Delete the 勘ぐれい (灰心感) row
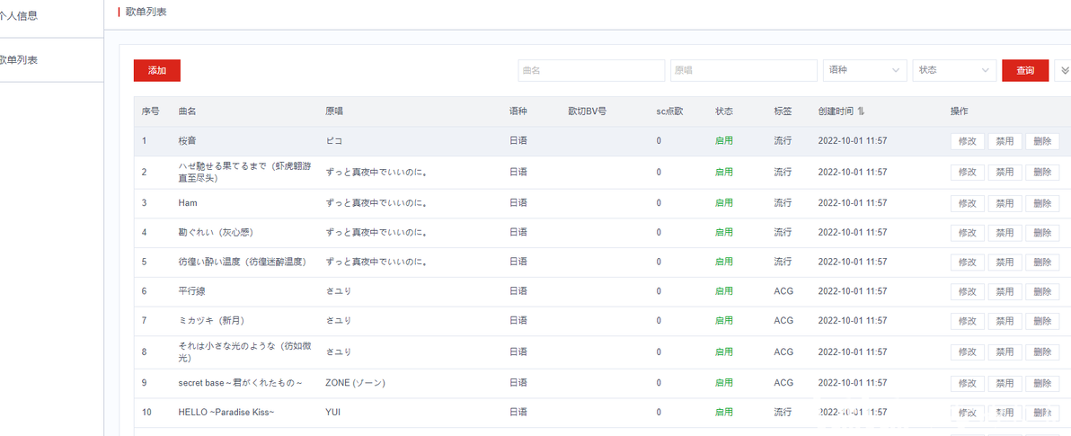 pos(1042,232)
